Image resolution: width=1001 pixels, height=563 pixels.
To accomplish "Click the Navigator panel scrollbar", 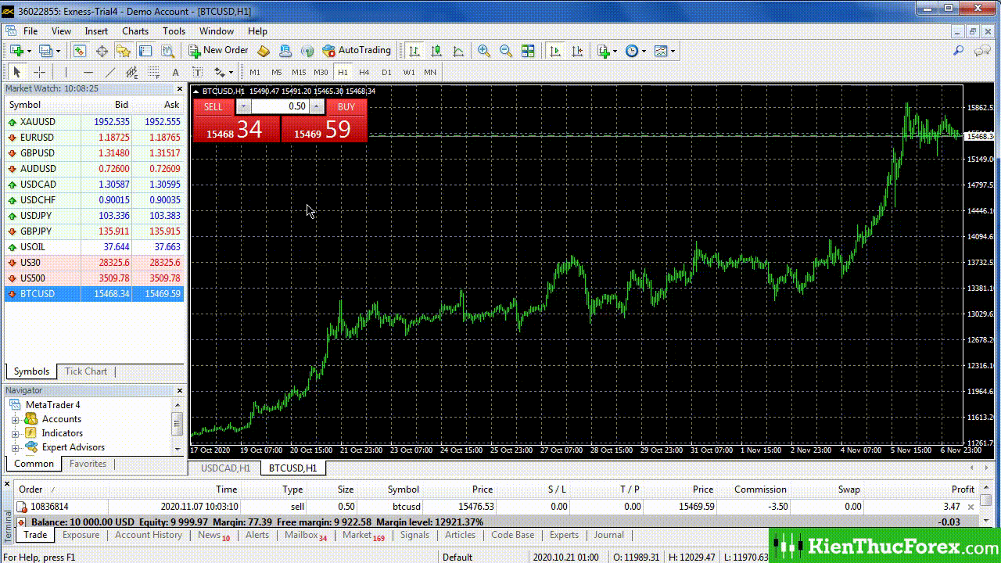I will (178, 425).
